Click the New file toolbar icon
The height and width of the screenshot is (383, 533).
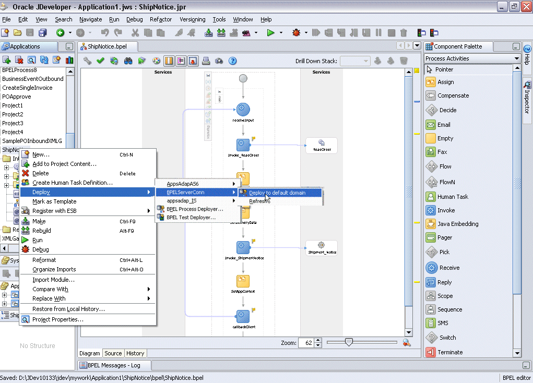pyautogui.click(x=5, y=33)
